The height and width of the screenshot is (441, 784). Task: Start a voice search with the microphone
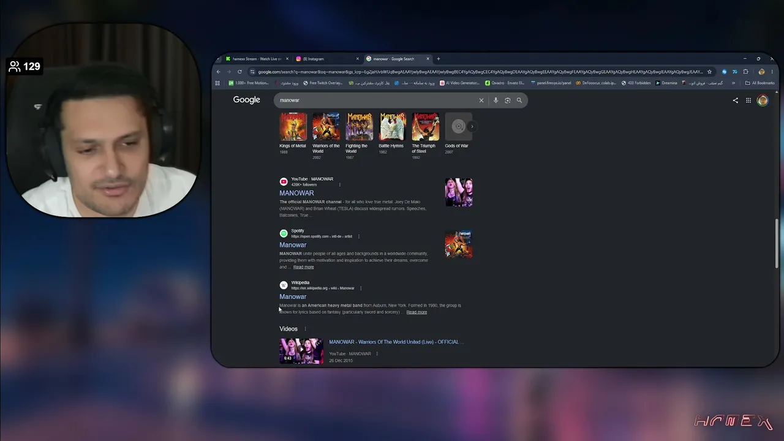coord(496,100)
